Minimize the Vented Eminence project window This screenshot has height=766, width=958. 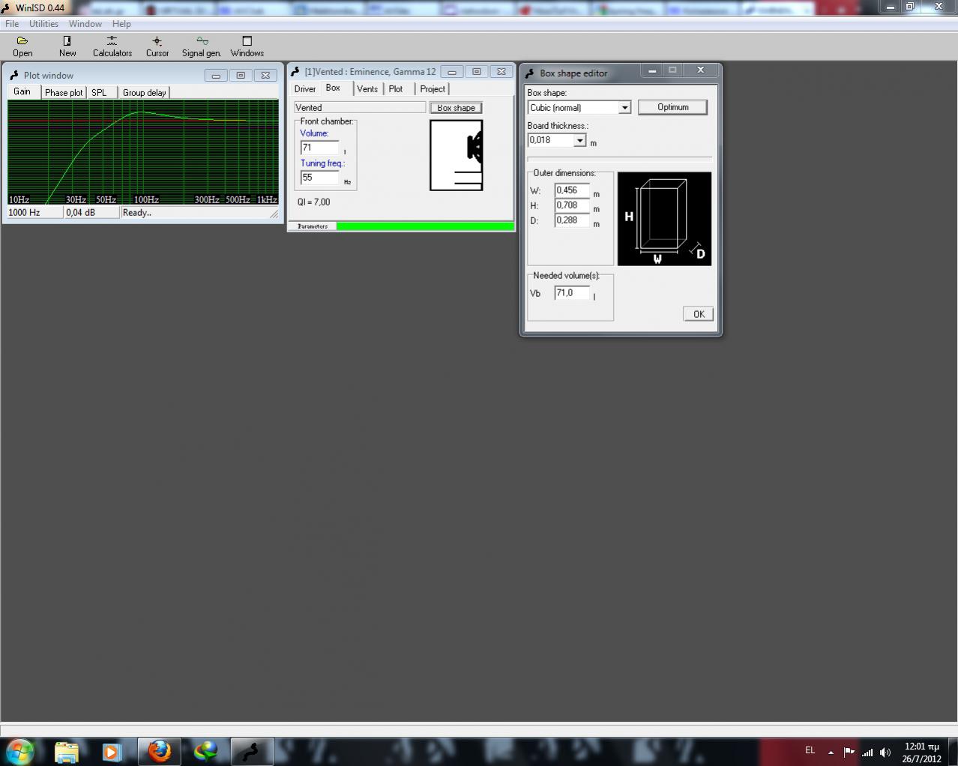click(x=451, y=72)
